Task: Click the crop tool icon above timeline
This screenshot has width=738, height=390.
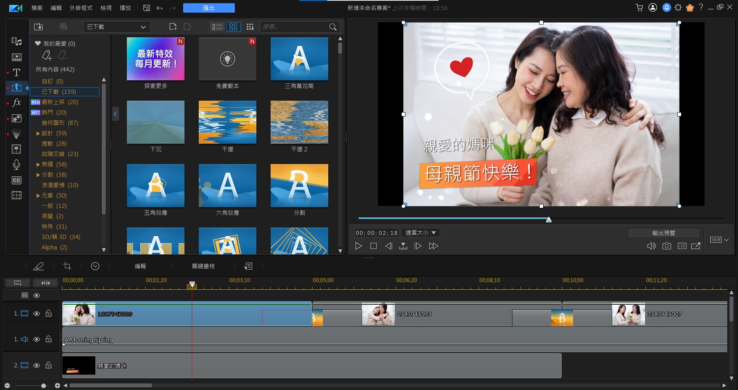Action: 67,266
